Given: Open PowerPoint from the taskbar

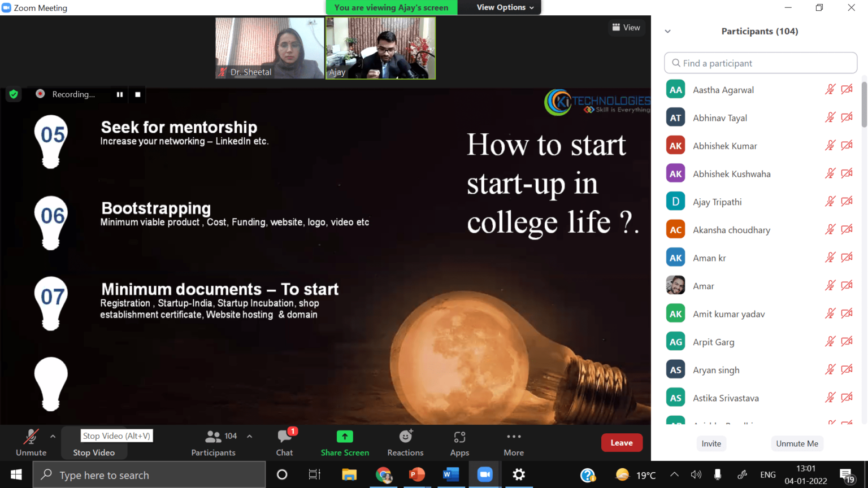Looking at the screenshot, I should 417,474.
